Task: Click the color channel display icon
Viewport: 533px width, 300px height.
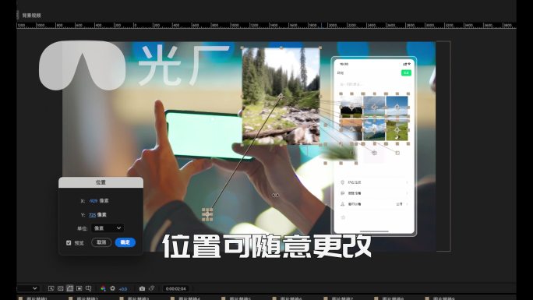Action: pos(103,288)
